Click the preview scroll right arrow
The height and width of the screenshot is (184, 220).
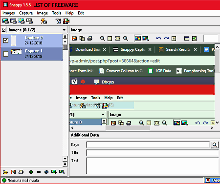(212, 128)
